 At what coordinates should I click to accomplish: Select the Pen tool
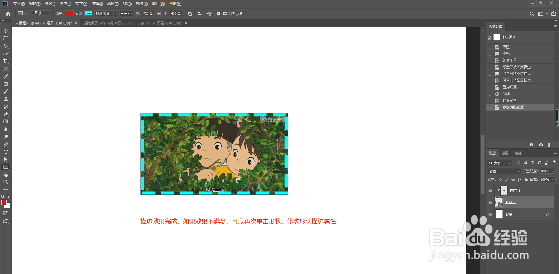tap(6, 144)
